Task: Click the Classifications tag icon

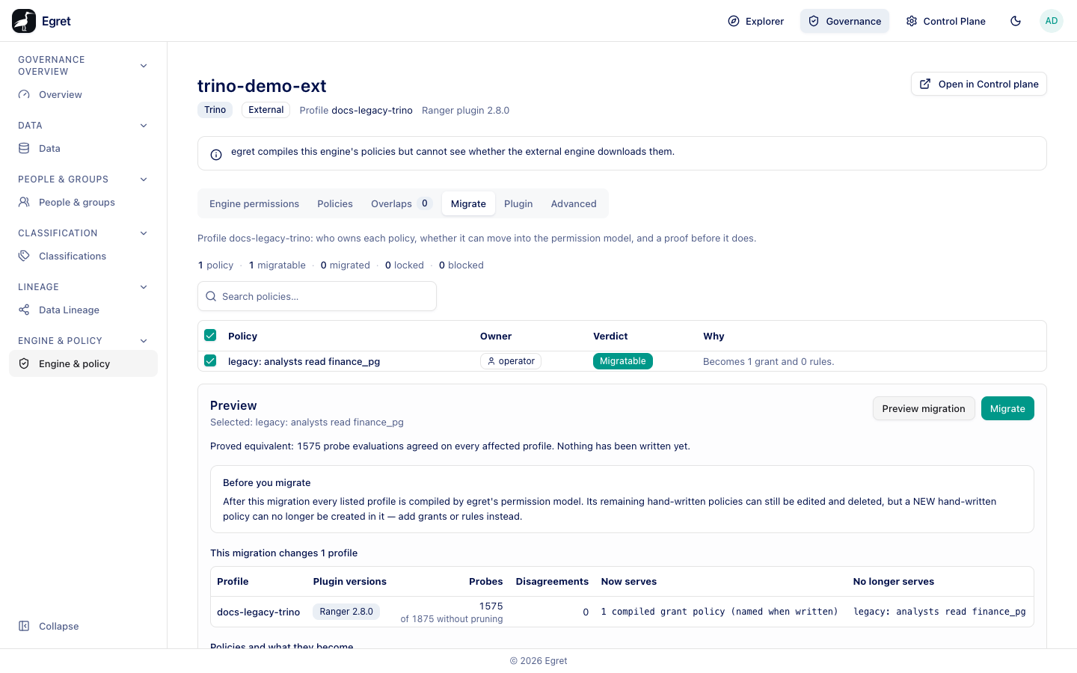Action: click(x=24, y=256)
